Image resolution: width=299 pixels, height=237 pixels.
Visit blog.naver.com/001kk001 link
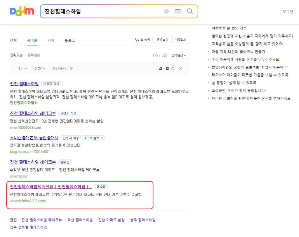30,152
